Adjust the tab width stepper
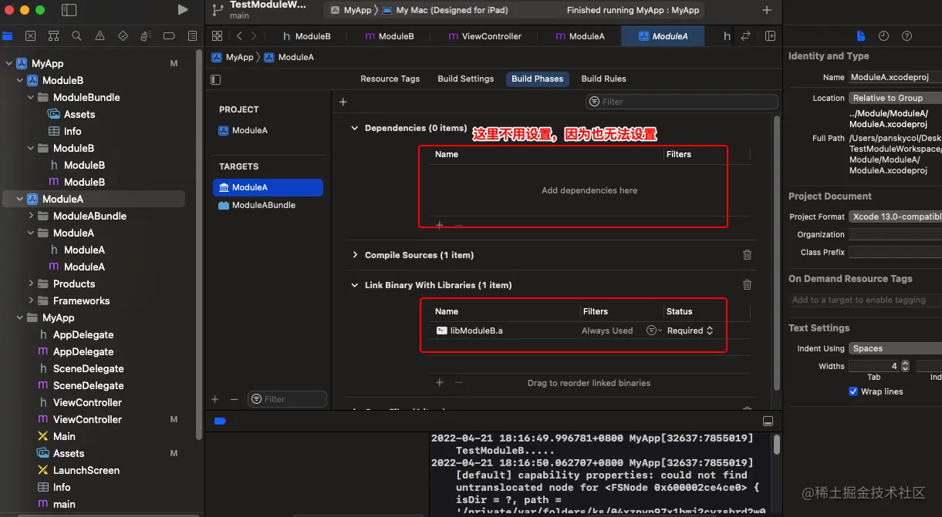The height and width of the screenshot is (517, 942). (906, 366)
